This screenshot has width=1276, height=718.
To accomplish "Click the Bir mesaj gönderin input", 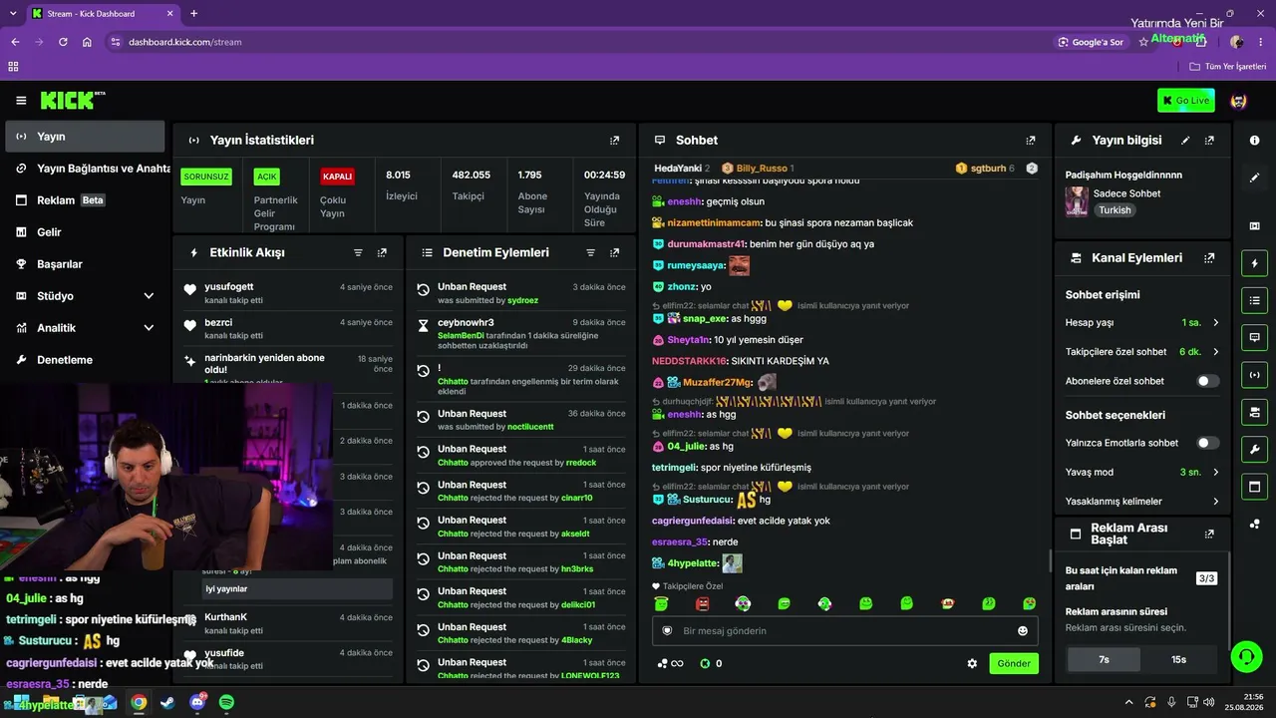I will pyautogui.click(x=844, y=631).
